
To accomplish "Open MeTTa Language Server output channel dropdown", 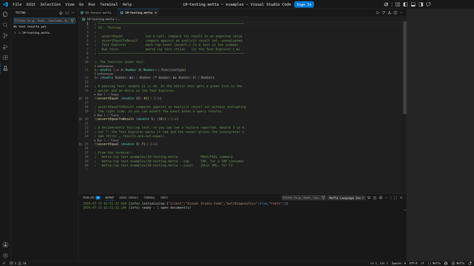I will pyautogui.click(x=346, y=198).
